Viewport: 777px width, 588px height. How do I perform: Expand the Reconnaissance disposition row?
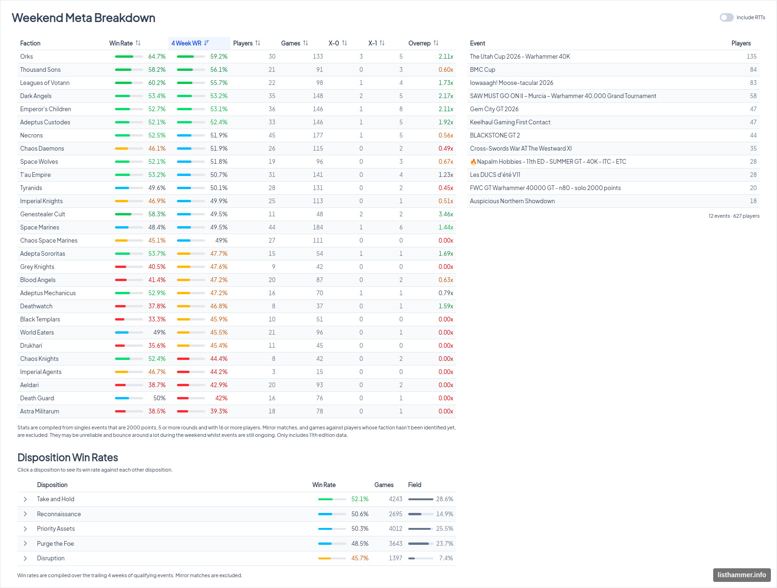coord(25,514)
